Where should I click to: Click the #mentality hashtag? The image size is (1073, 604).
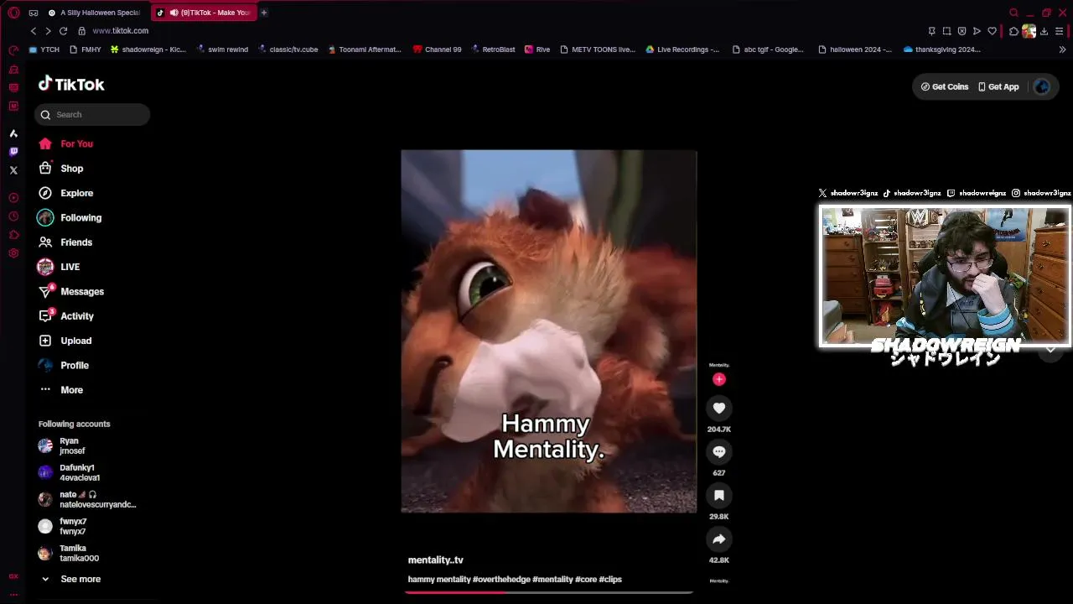(x=552, y=579)
